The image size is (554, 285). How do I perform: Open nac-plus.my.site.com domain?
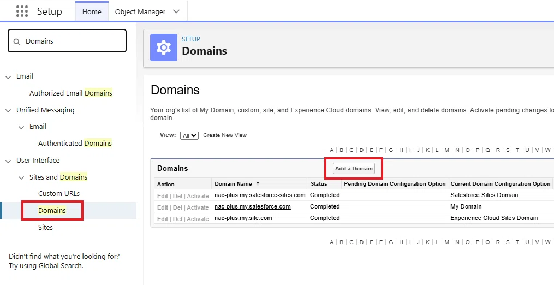(x=243, y=218)
